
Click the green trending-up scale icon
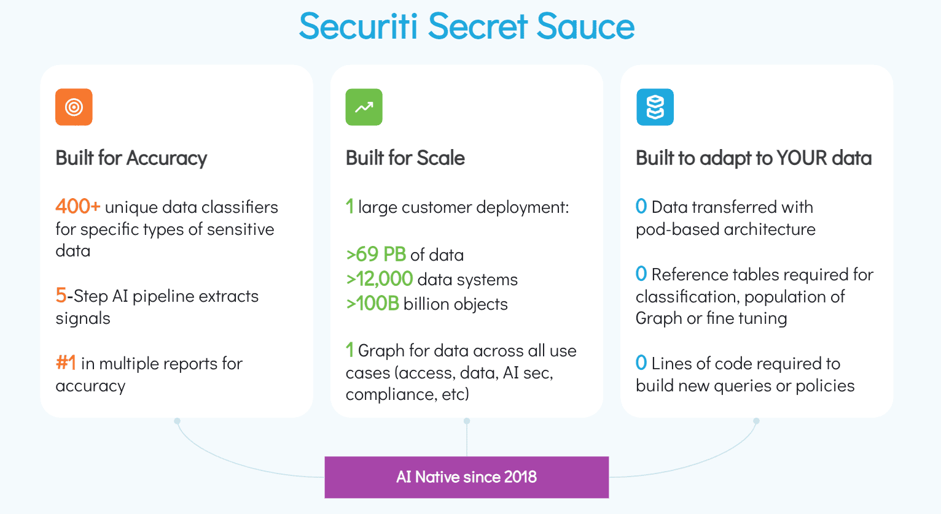coord(364,107)
